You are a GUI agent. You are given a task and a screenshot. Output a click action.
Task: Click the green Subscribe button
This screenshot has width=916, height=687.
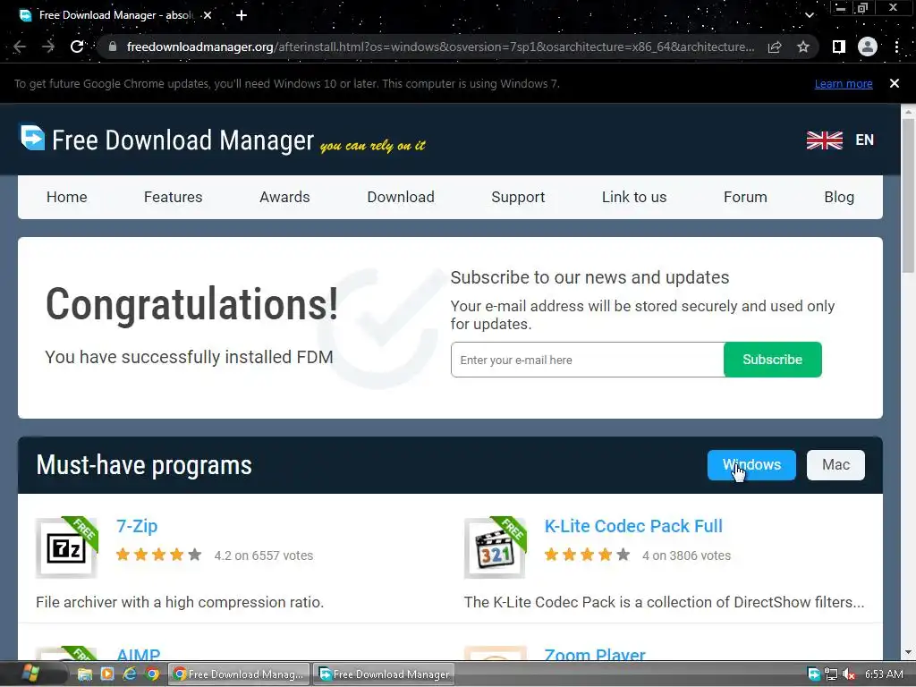(x=772, y=360)
